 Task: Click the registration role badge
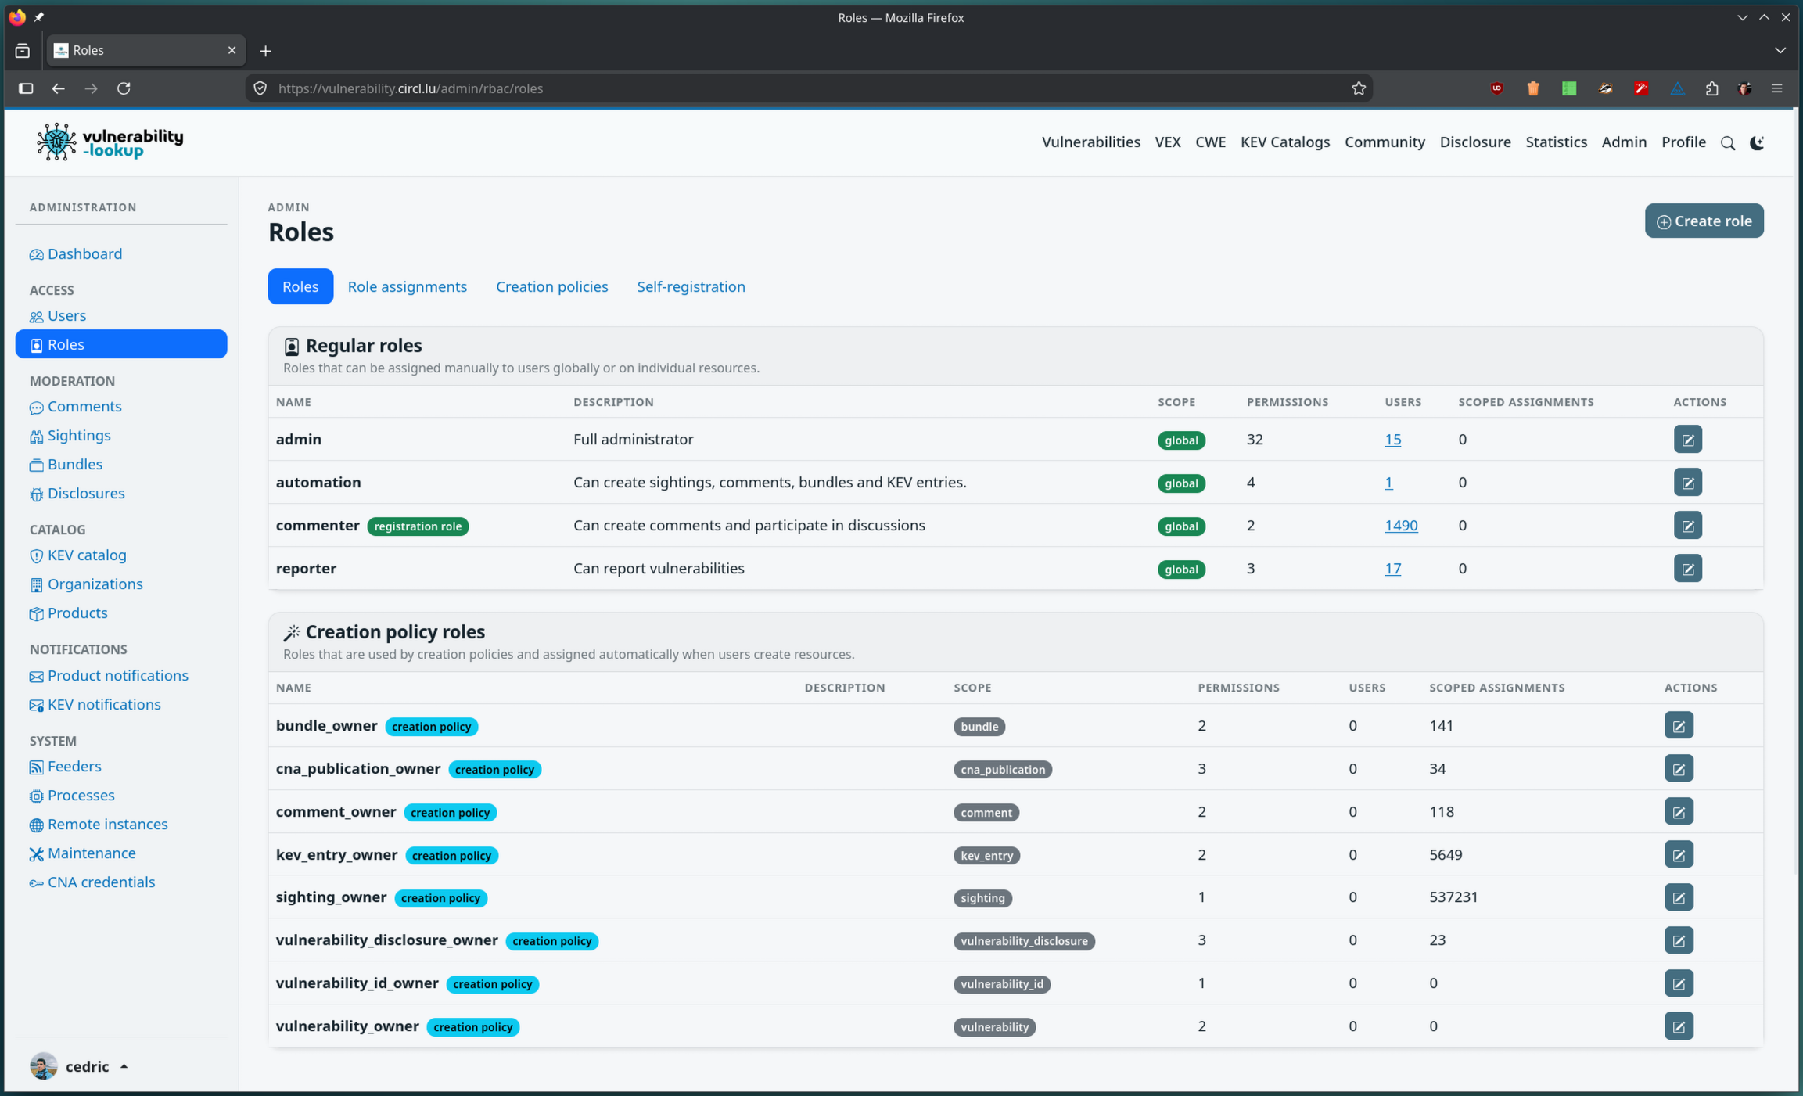click(418, 526)
